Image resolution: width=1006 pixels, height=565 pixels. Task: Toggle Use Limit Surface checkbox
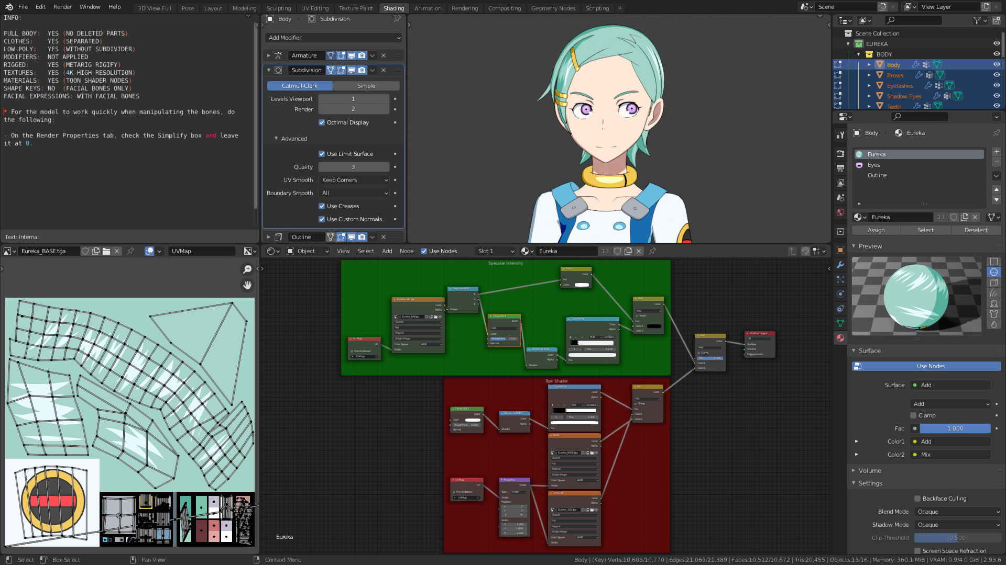(x=322, y=154)
